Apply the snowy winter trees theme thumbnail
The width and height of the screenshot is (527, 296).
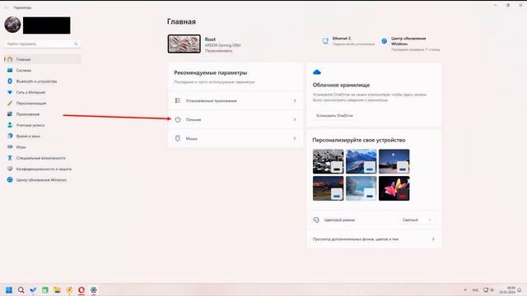[x=361, y=188]
